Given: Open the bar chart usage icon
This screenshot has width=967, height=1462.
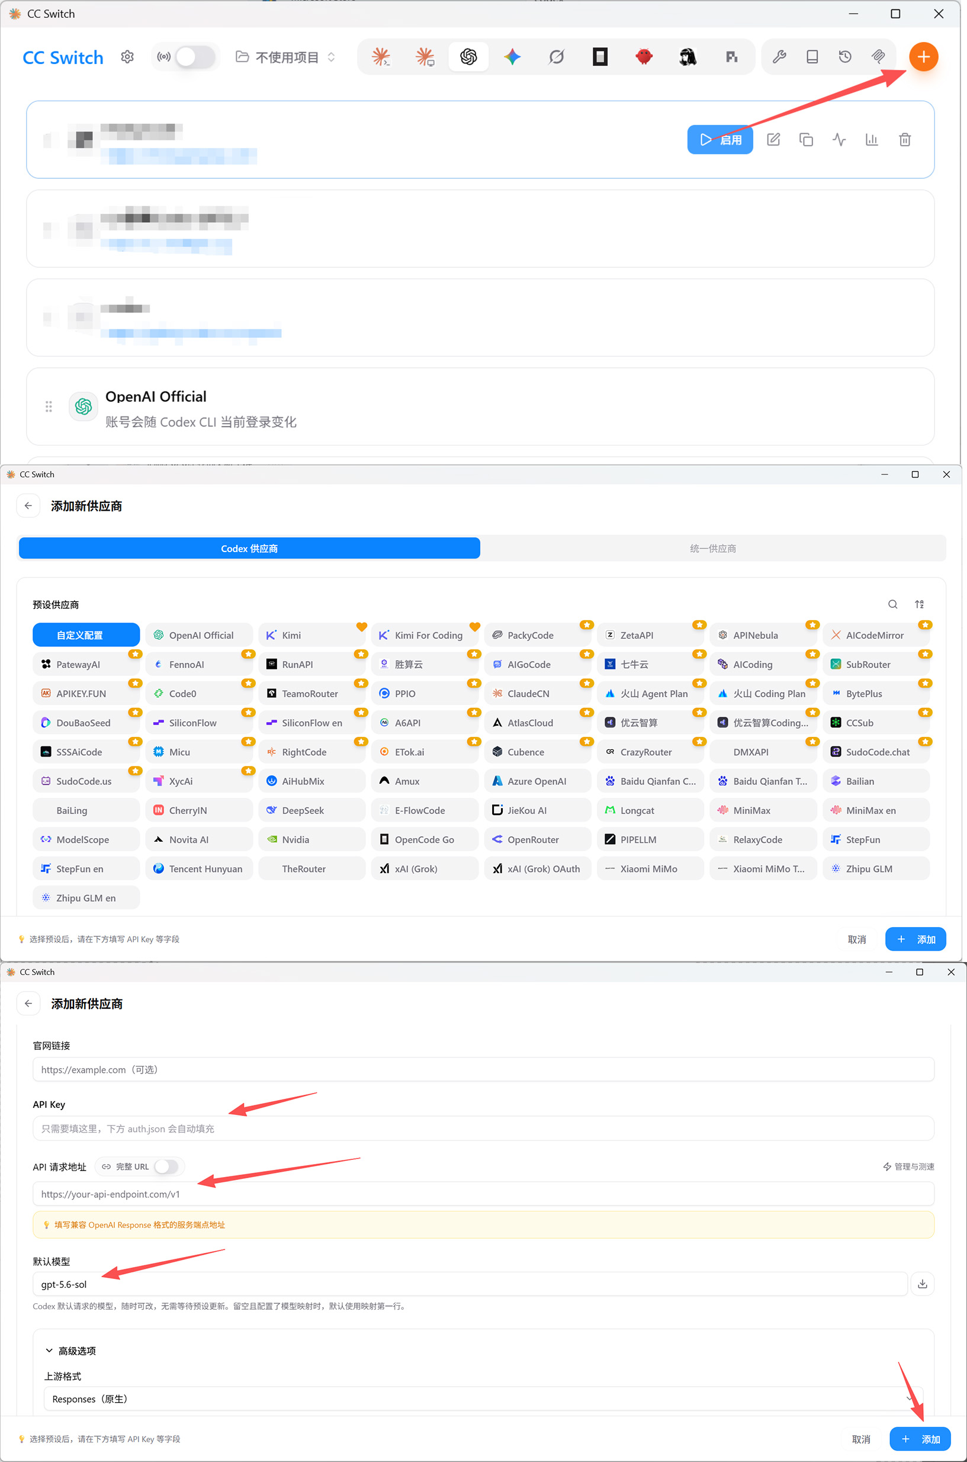Looking at the screenshot, I should pos(872,140).
